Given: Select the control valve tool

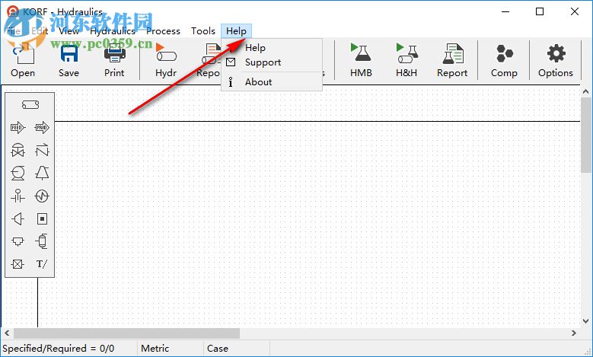Looking at the screenshot, I should click(18, 150).
